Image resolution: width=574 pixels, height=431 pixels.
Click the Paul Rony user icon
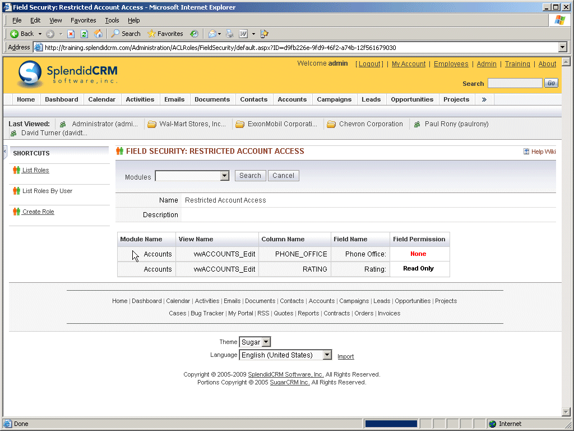point(417,124)
